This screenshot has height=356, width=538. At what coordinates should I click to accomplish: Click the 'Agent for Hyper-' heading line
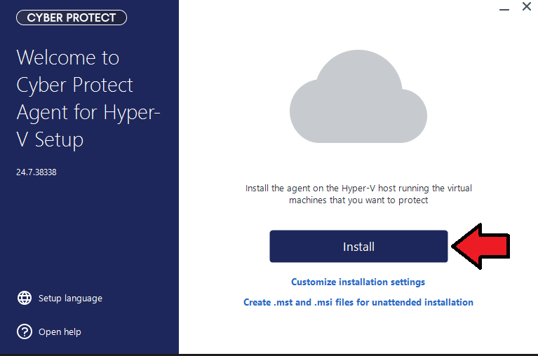pyautogui.click(x=88, y=112)
